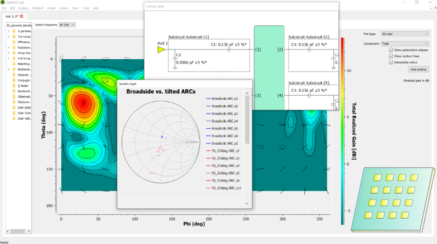The image size is (437, 244).
Task: Toggle Show polarization ellipses checkbox
Action: pos(391,50)
